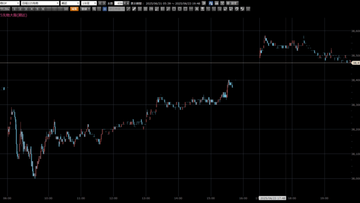360x203 pixels.
Task: Click the icon directly left of 設定 button
Action: (x=222, y=3)
